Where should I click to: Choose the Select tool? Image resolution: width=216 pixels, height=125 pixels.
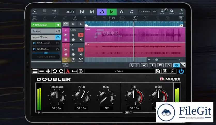tap(35, 18)
